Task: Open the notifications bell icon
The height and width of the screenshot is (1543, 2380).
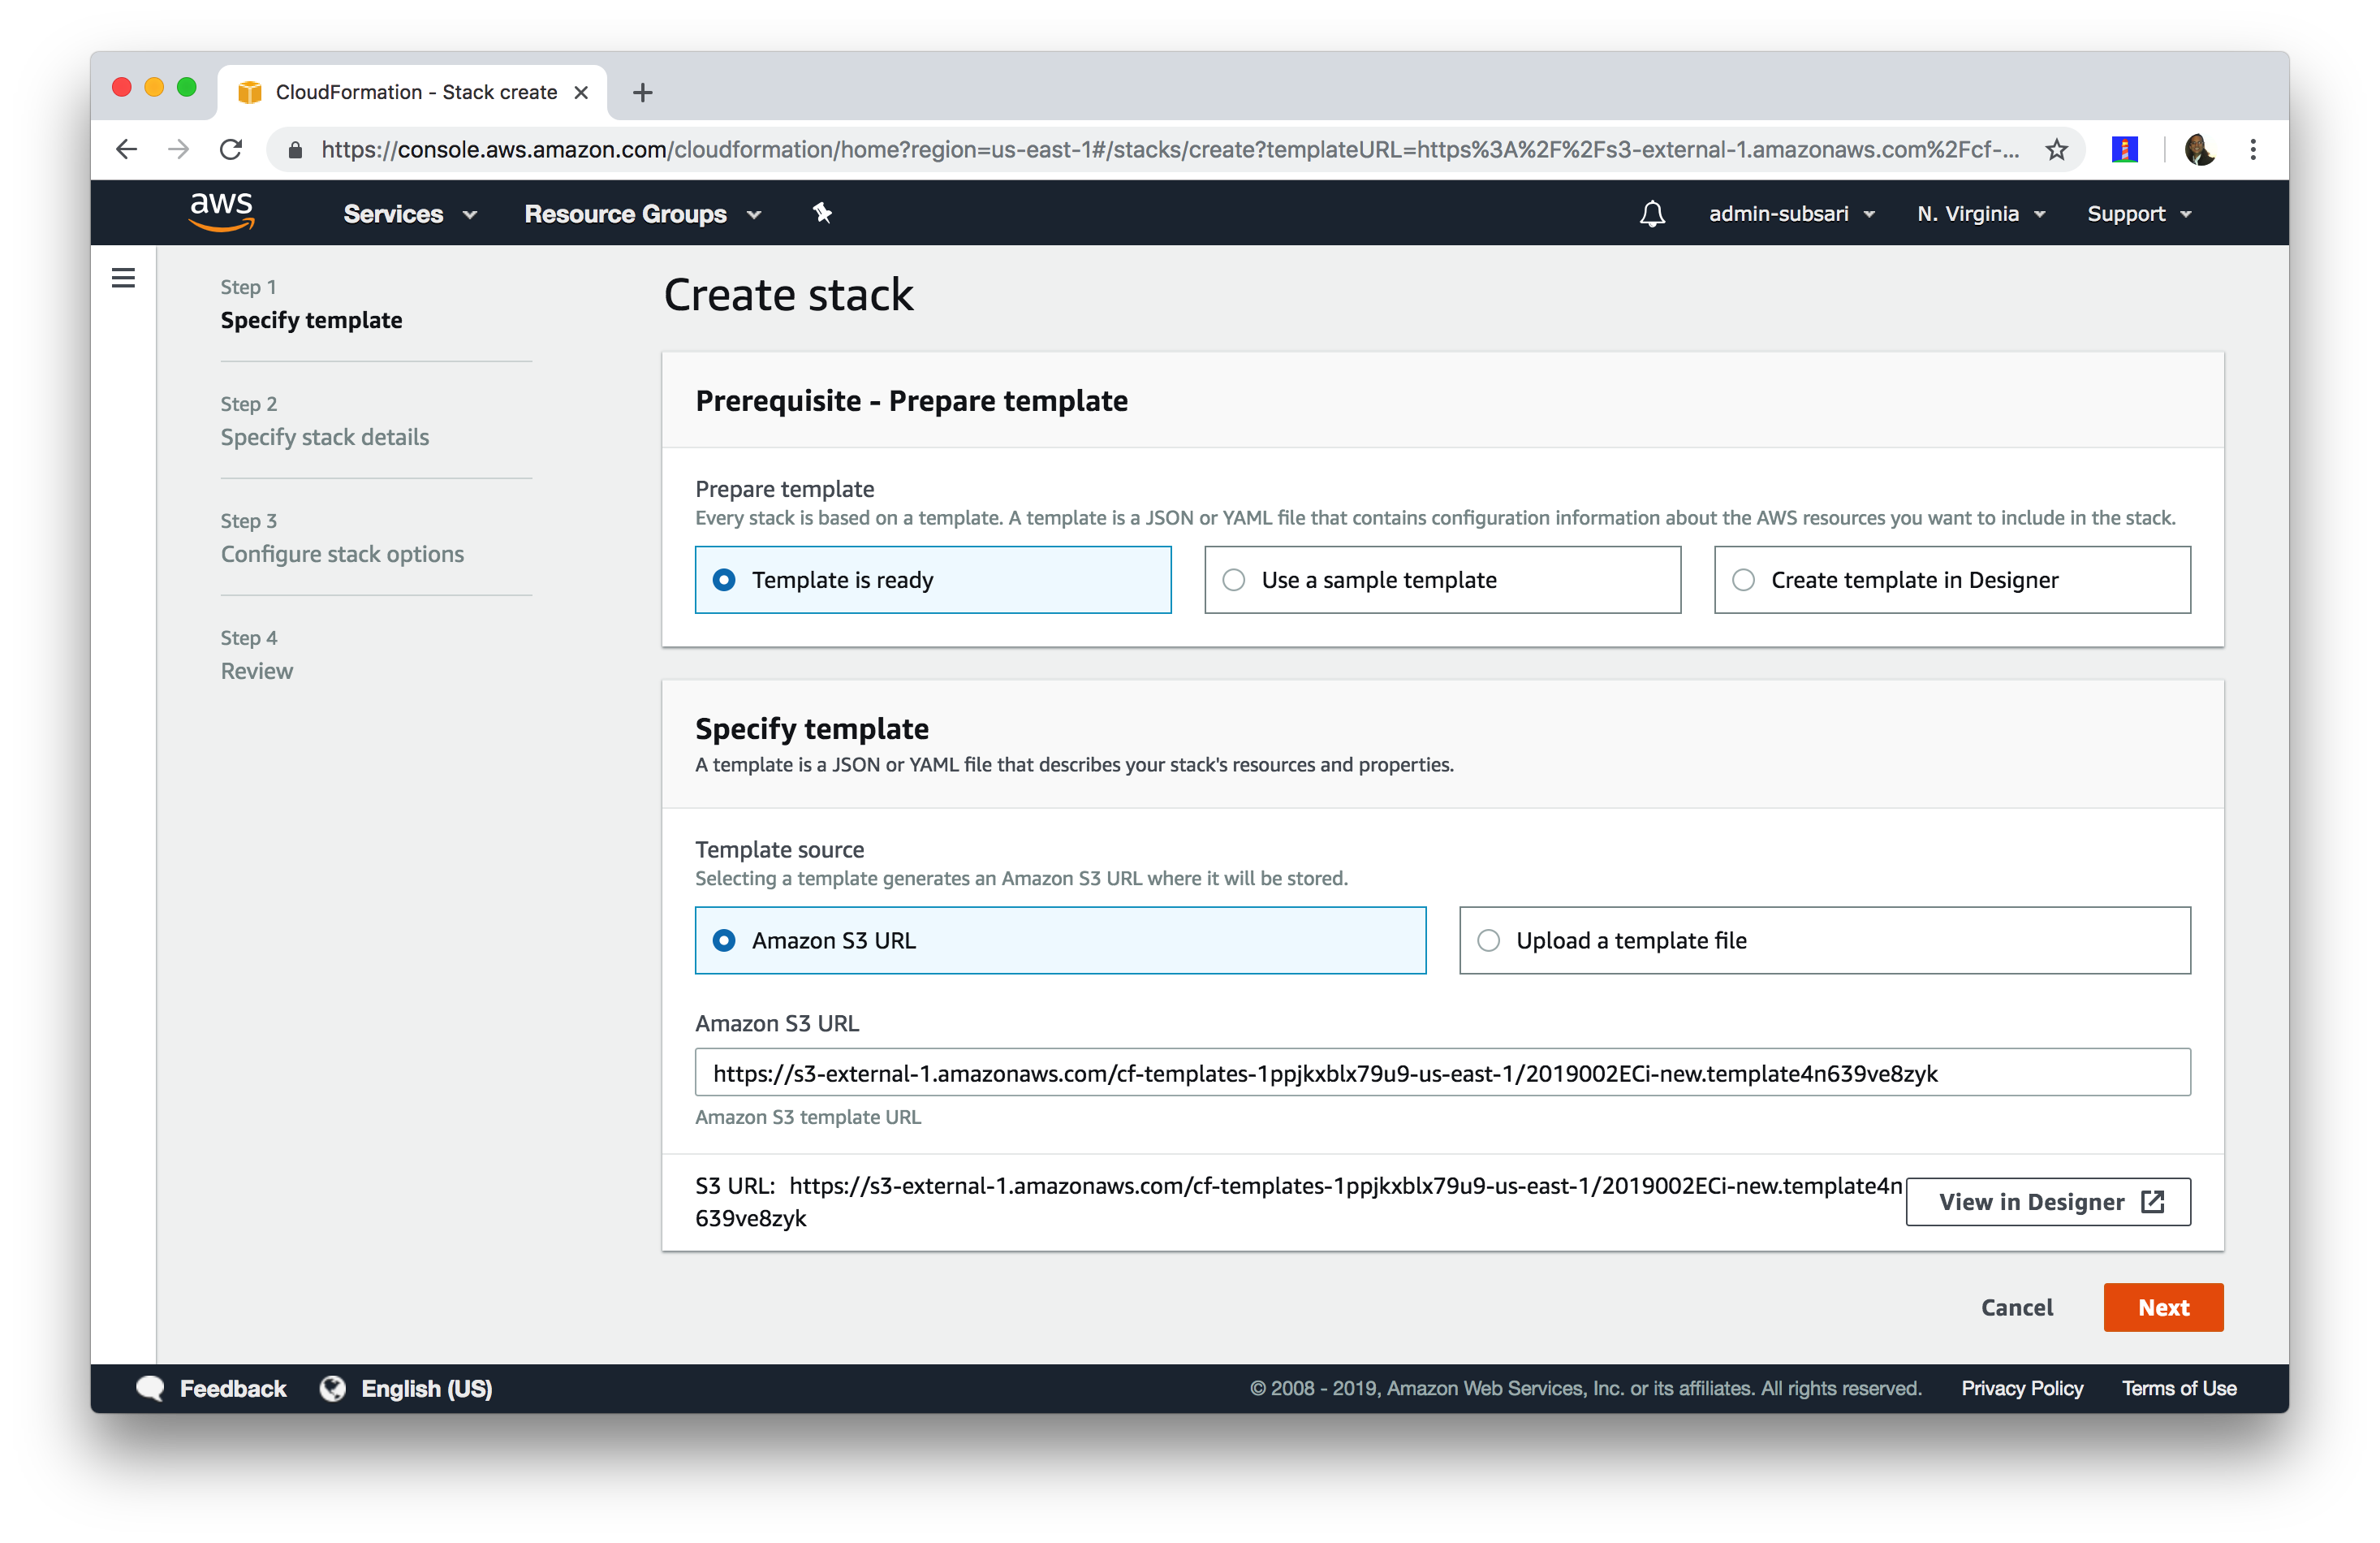Action: pyautogui.click(x=1652, y=213)
